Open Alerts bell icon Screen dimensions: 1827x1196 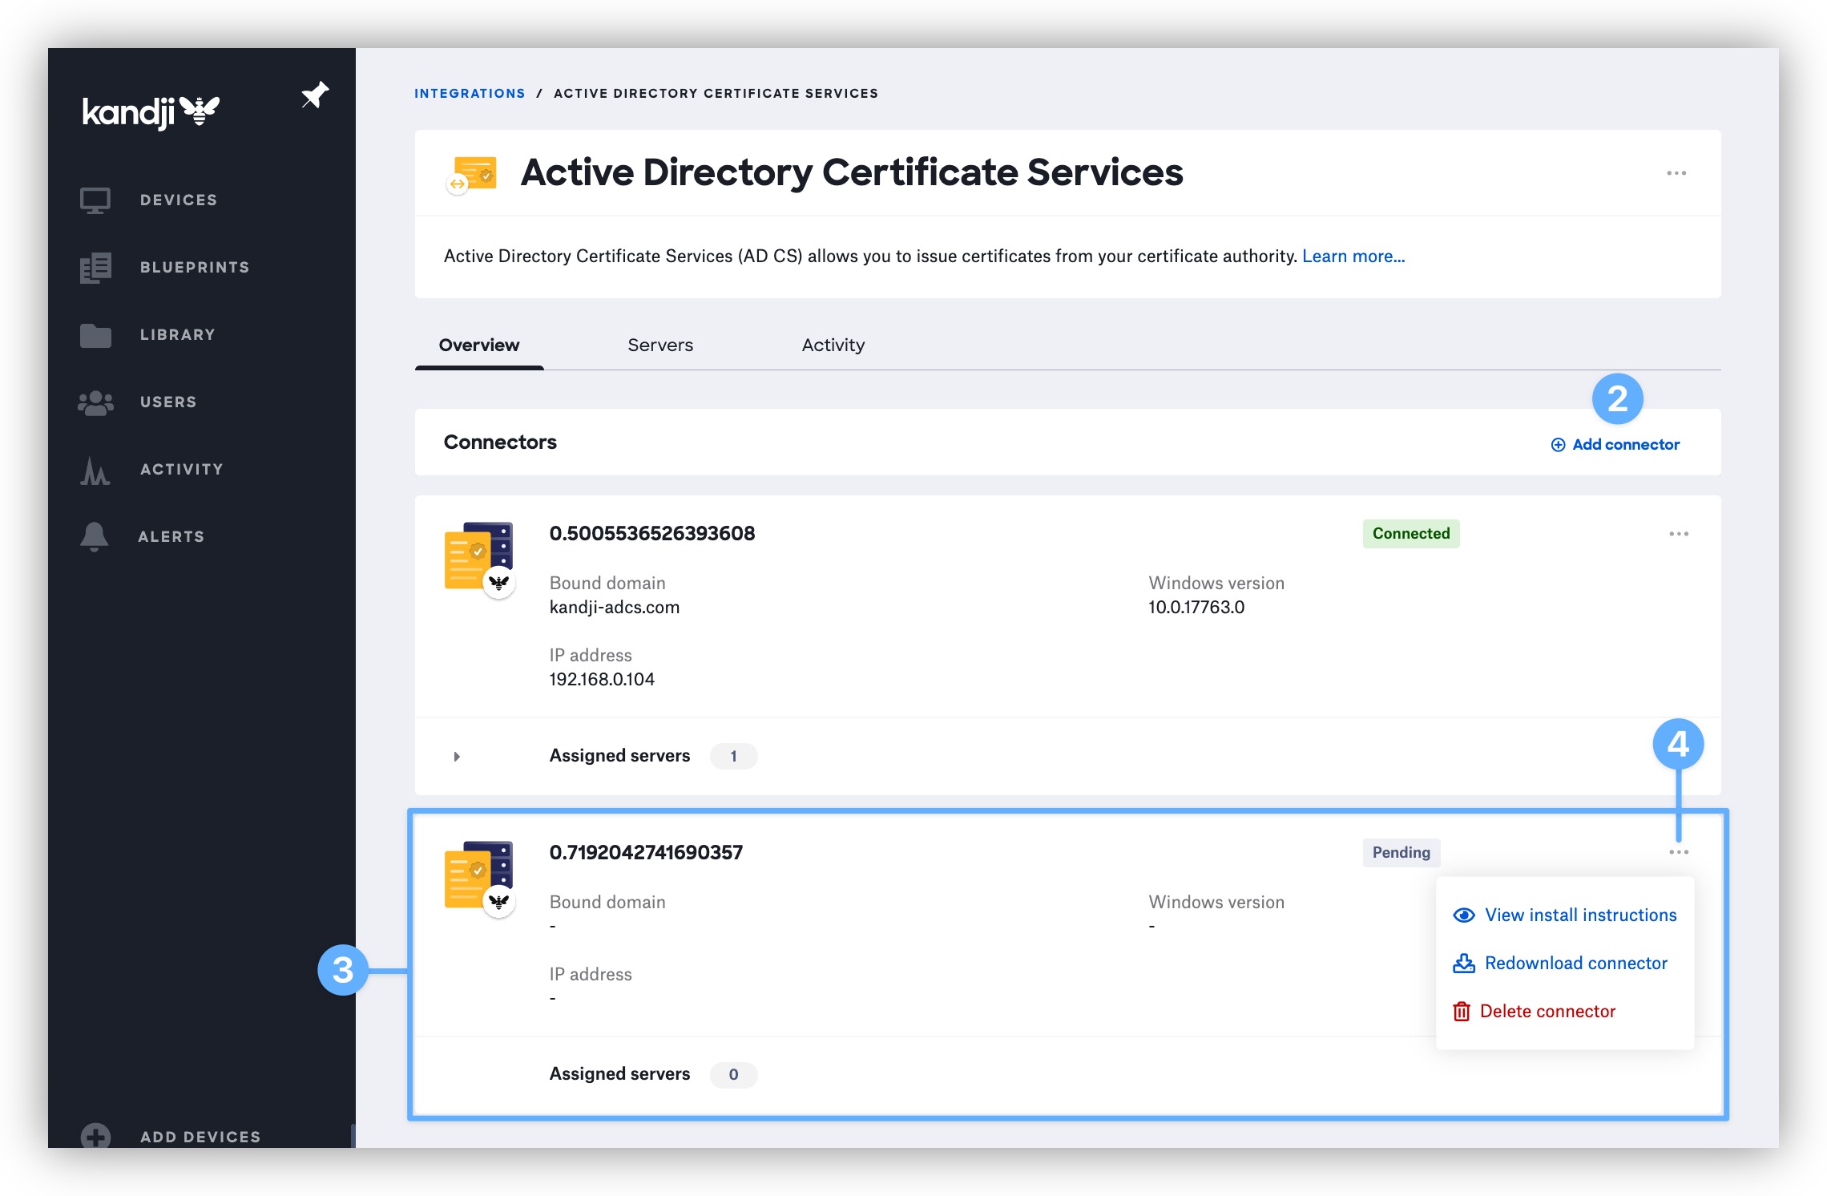(x=95, y=536)
